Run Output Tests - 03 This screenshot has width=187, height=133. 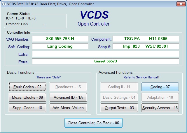pos(119,108)
